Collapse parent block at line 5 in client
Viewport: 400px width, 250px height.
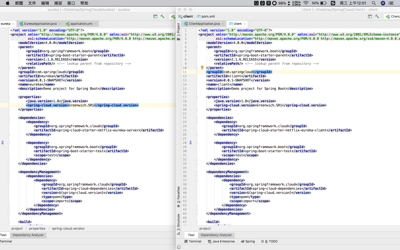(x=197, y=47)
